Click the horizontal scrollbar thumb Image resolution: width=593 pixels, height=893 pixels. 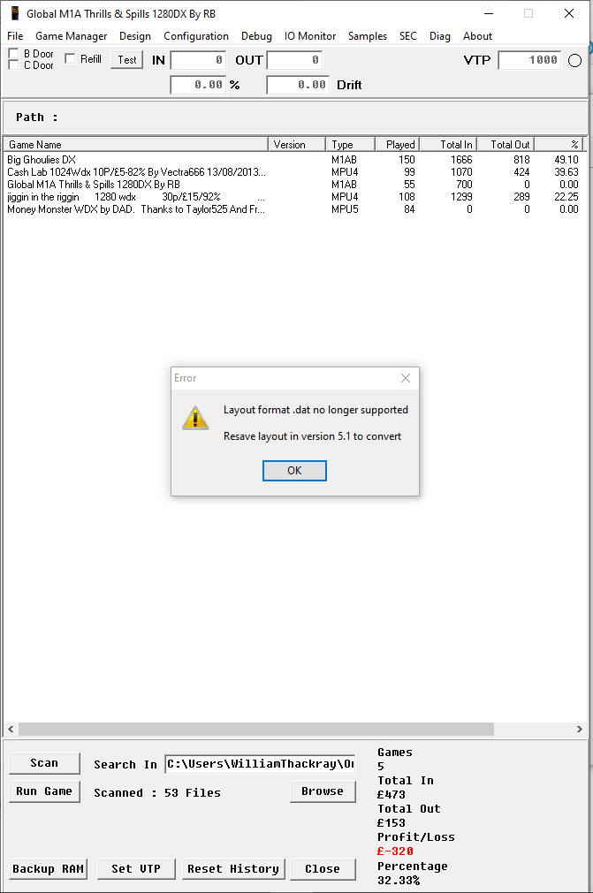pos(255,729)
